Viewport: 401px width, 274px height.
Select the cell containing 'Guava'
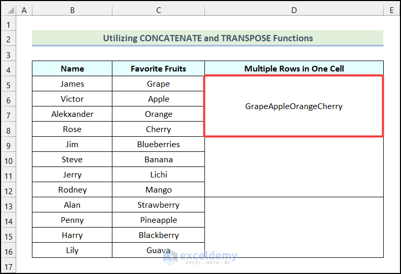click(158, 250)
